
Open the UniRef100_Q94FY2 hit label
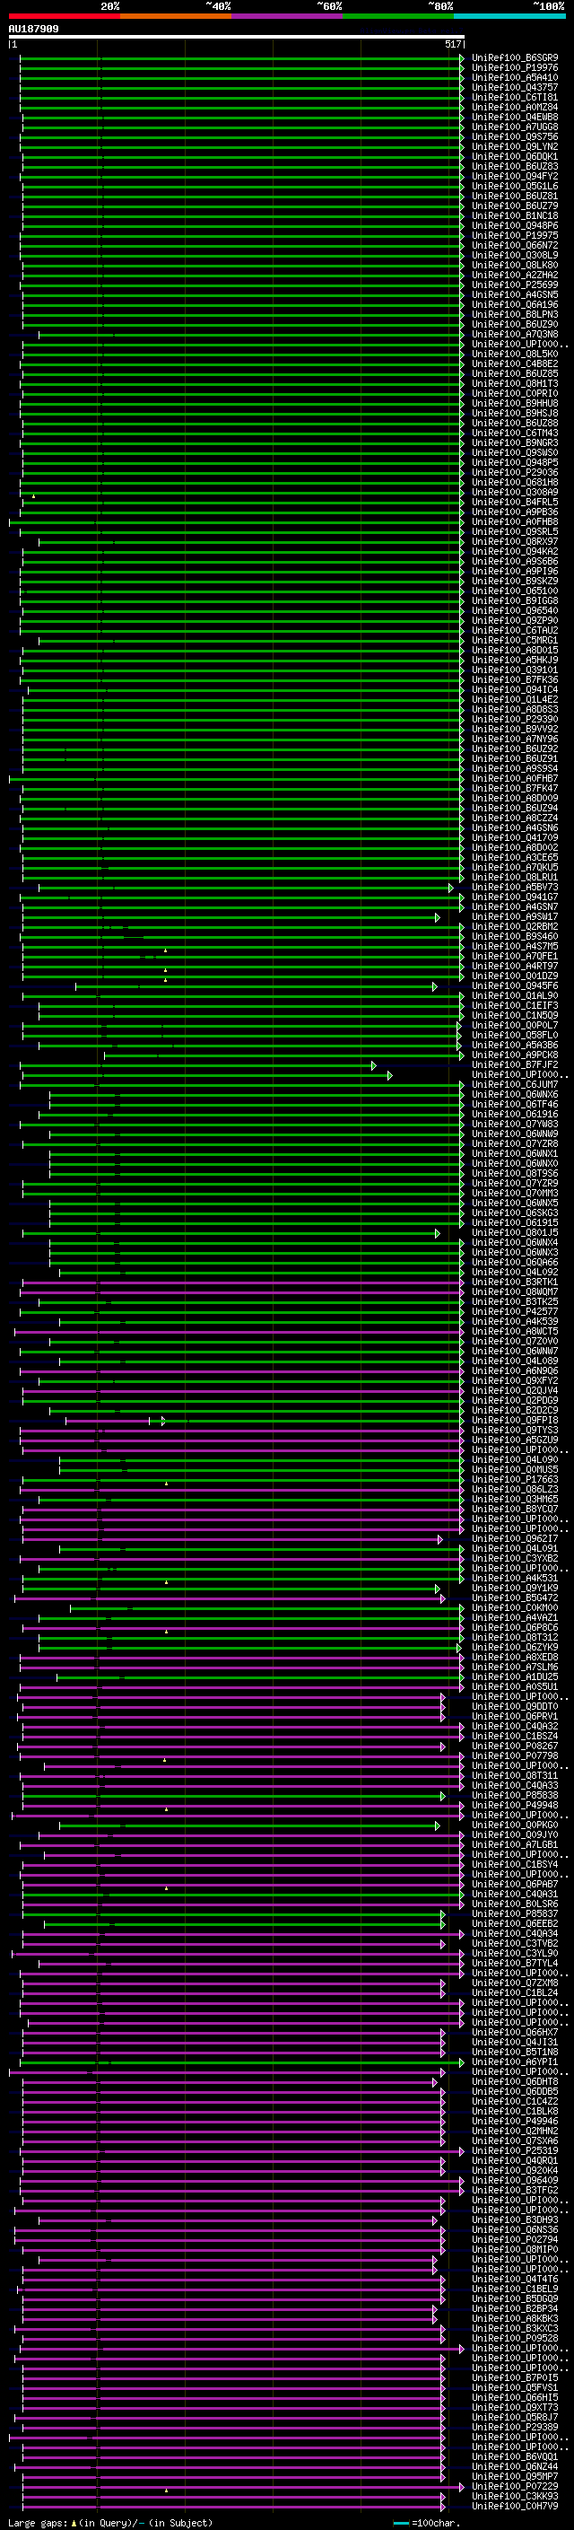[x=515, y=176]
